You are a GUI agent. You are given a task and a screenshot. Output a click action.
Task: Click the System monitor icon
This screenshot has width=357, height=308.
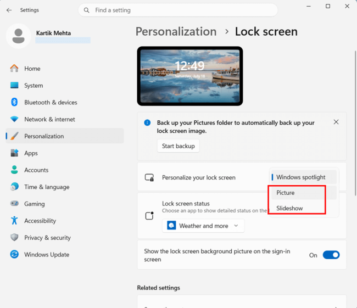(x=14, y=85)
